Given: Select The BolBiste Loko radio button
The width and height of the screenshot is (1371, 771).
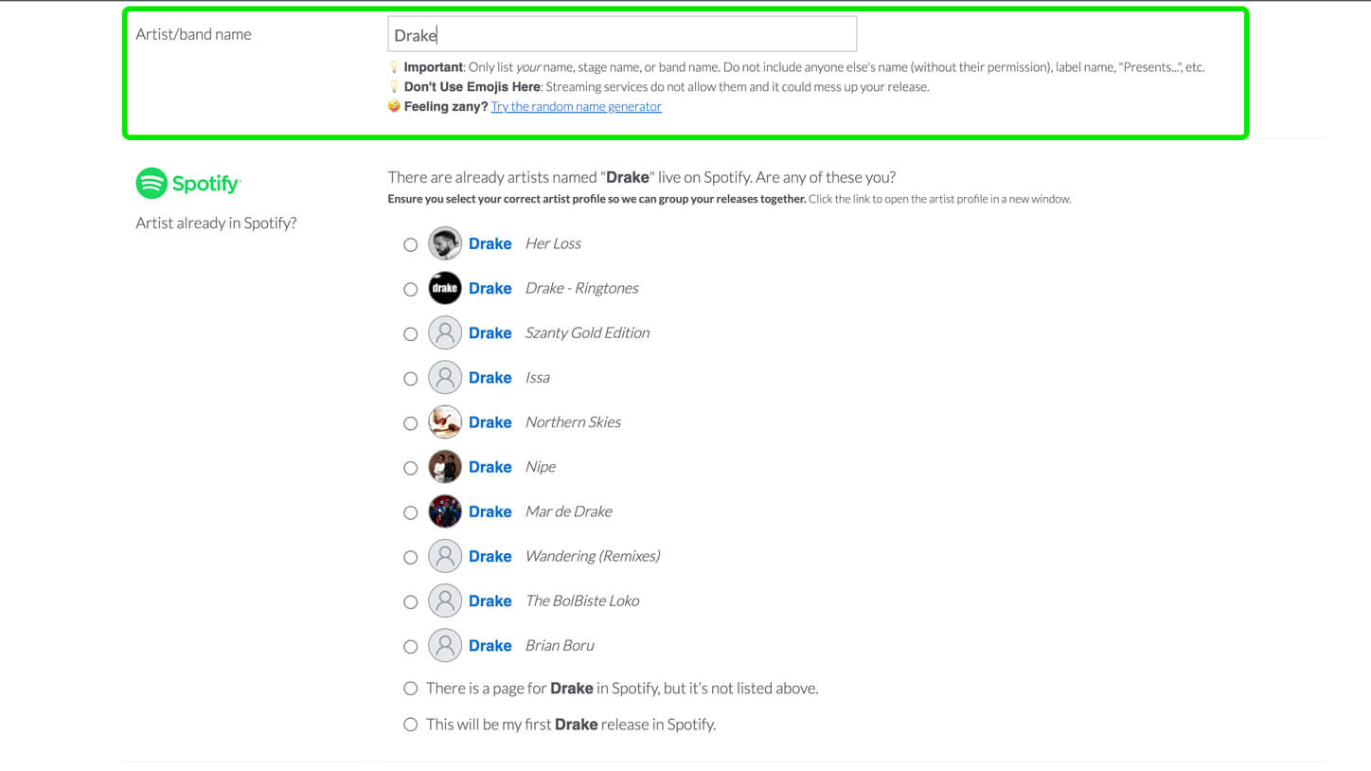Looking at the screenshot, I should (x=410, y=601).
